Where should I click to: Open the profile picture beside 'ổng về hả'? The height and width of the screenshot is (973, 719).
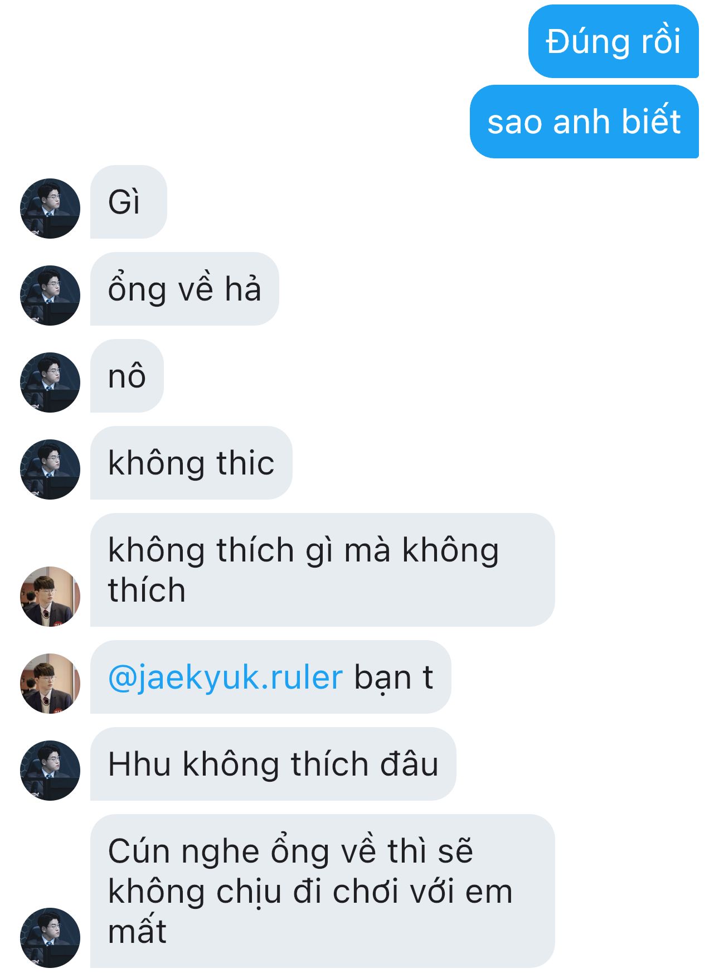50,296
